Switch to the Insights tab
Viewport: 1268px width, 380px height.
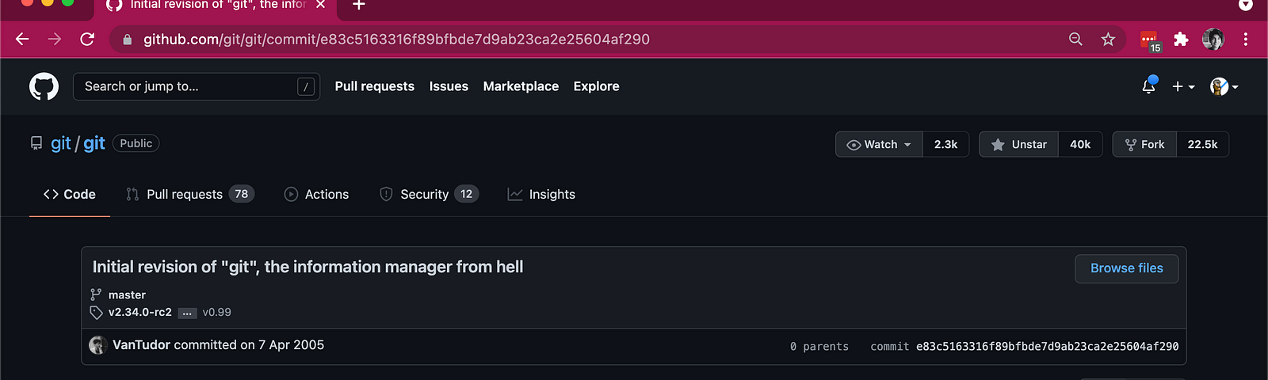[x=541, y=194]
